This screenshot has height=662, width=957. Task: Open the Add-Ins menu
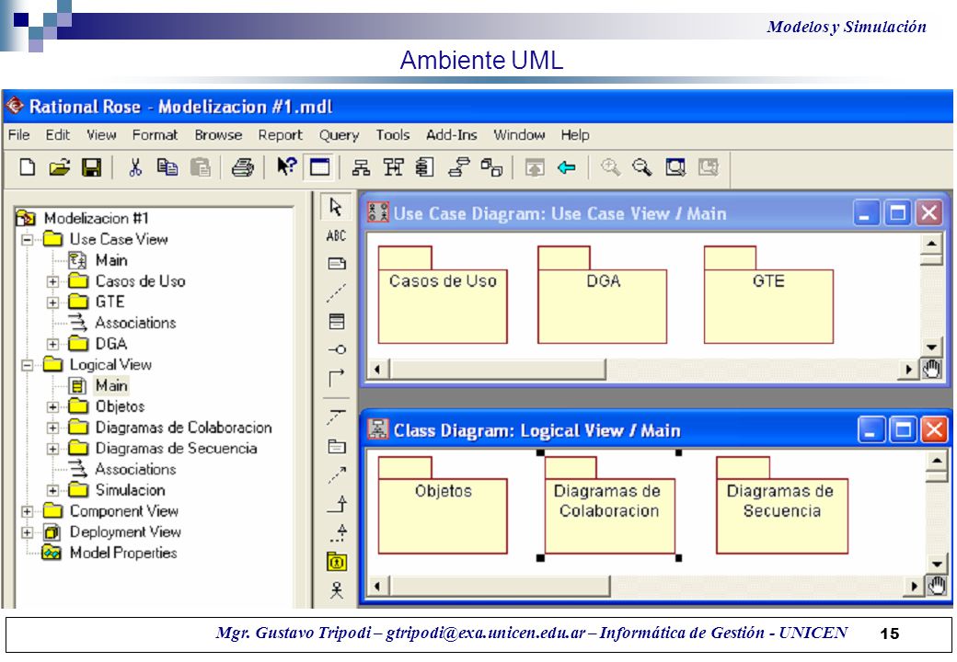coord(452,135)
